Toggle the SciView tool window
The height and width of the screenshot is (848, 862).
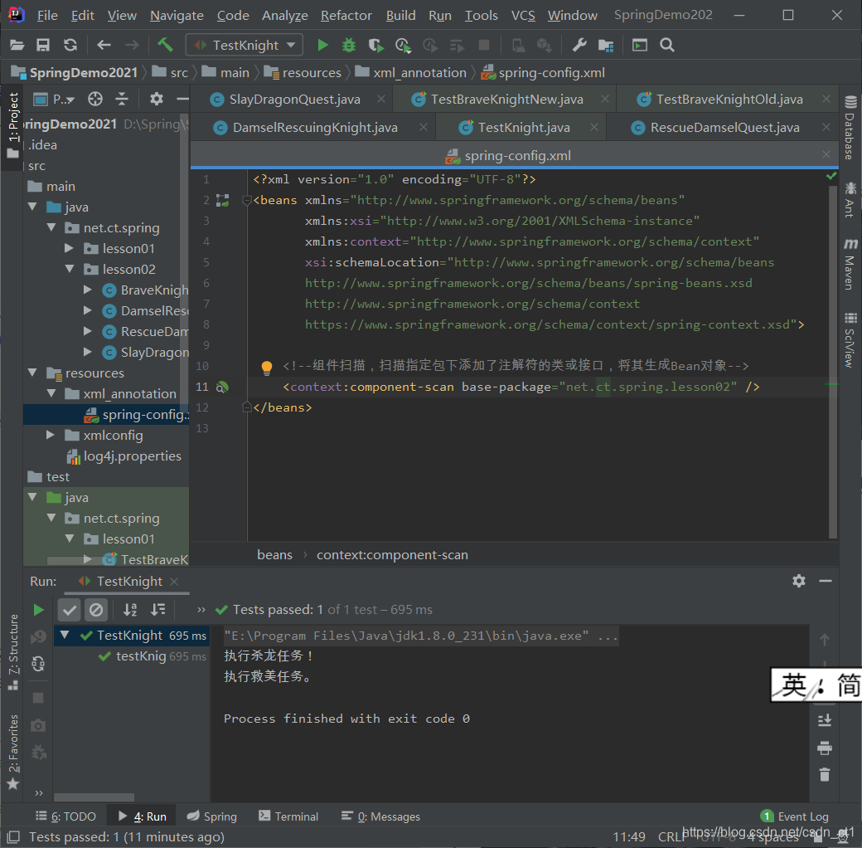850,339
